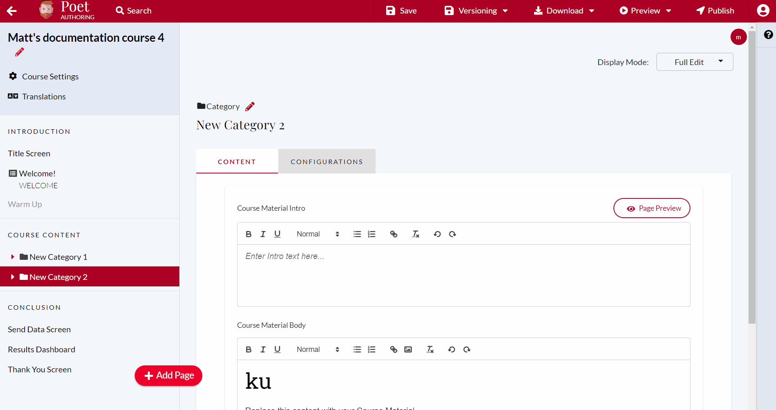776x410 pixels.
Task: Toggle bold in the Course Material Intro editor
Action: tap(249, 234)
